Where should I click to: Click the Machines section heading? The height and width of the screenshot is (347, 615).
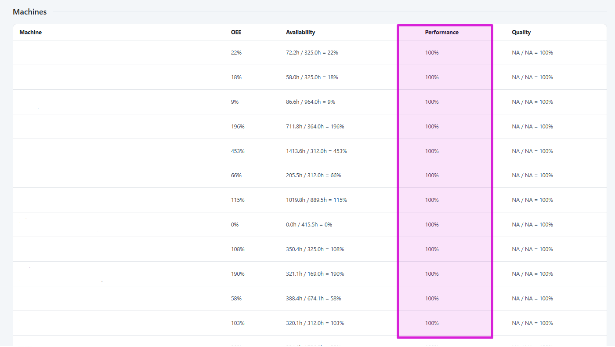click(30, 12)
